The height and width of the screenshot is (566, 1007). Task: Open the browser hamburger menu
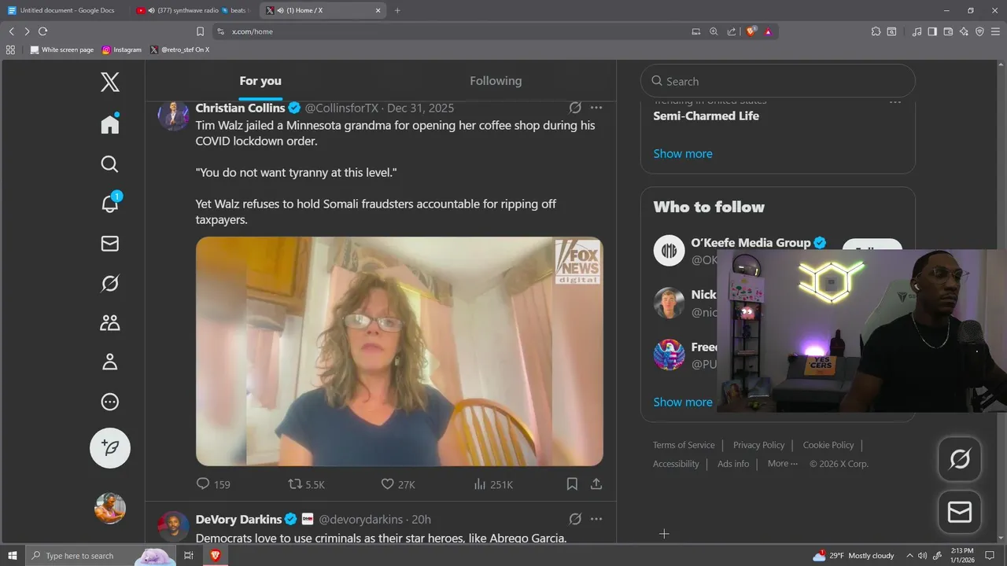point(995,31)
